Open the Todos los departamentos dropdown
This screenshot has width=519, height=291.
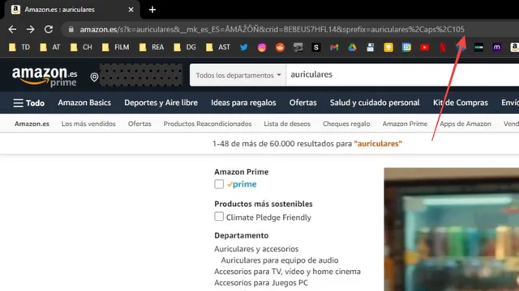click(238, 75)
